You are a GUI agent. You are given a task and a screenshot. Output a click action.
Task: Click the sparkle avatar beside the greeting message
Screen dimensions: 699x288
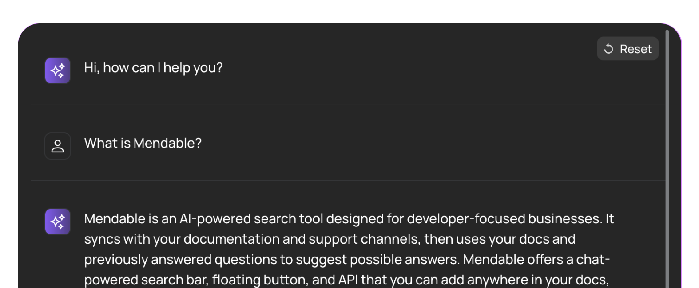coord(58,70)
